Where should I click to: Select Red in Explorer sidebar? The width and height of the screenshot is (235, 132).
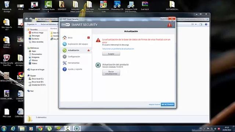(x=32, y=91)
